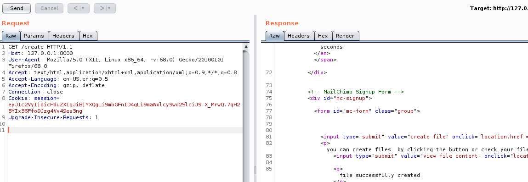Click the 'seconds' text in response

click(331, 47)
